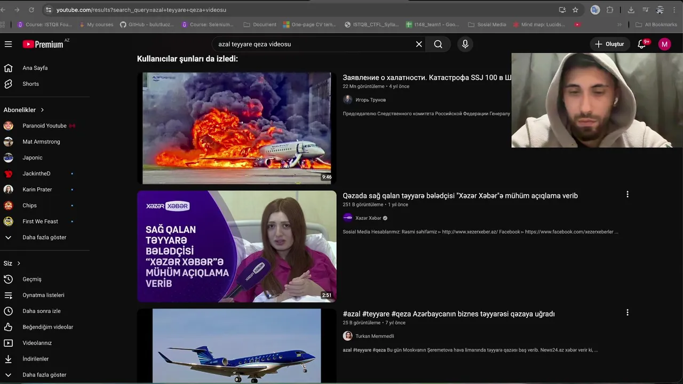The width and height of the screenshot is (683, 384).
Task: Bookmark this page with the star
Action: (x=575, y=10)
